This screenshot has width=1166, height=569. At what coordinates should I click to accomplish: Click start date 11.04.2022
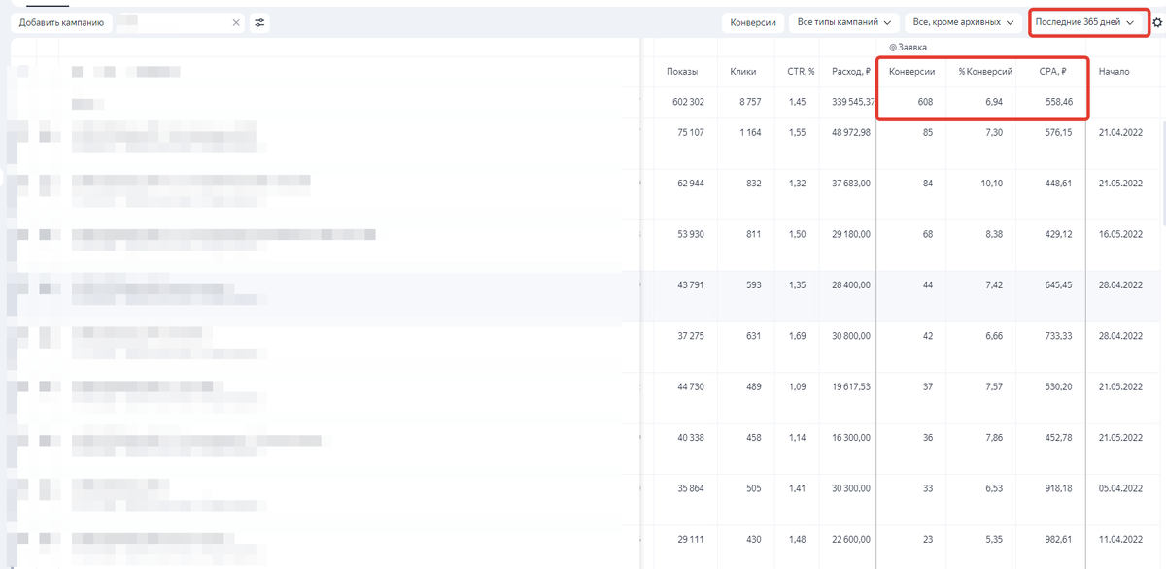pos(1121,540)
